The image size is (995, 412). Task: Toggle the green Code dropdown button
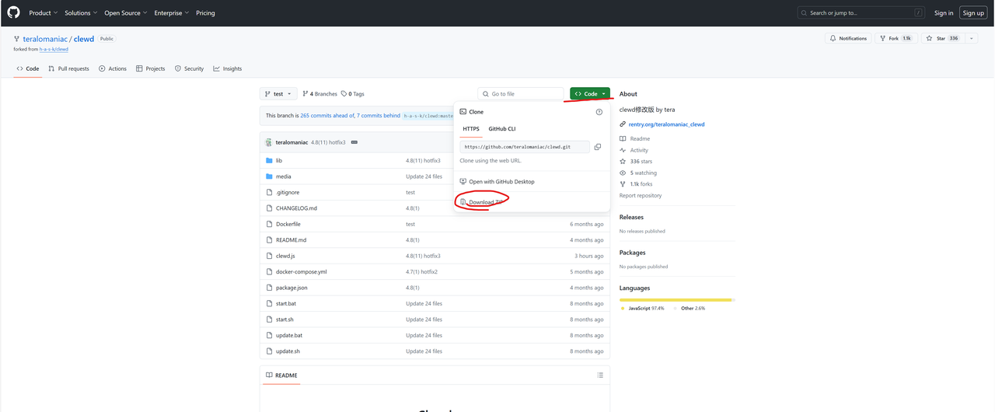tap(590, 93)
